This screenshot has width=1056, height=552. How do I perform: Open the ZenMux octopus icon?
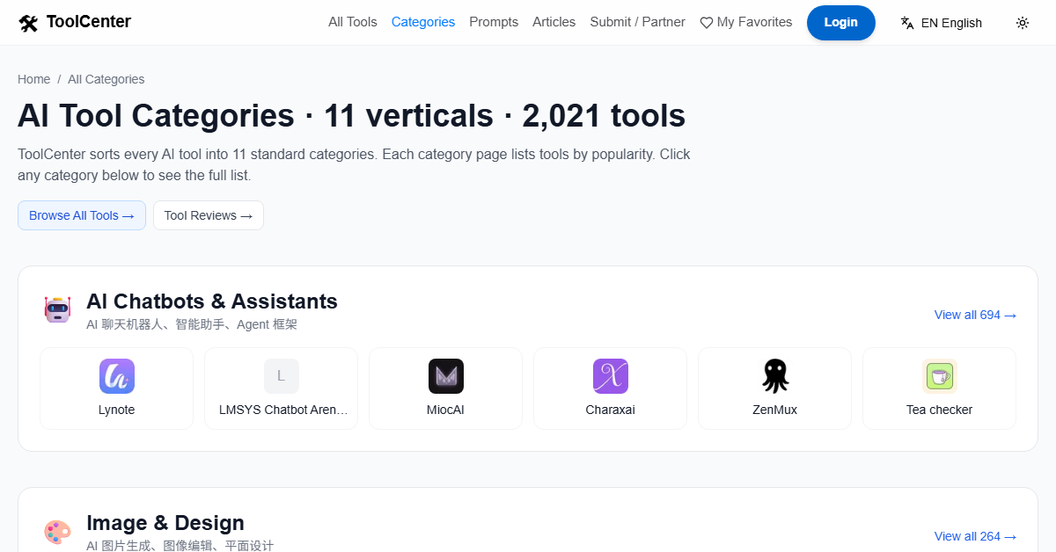775,376
